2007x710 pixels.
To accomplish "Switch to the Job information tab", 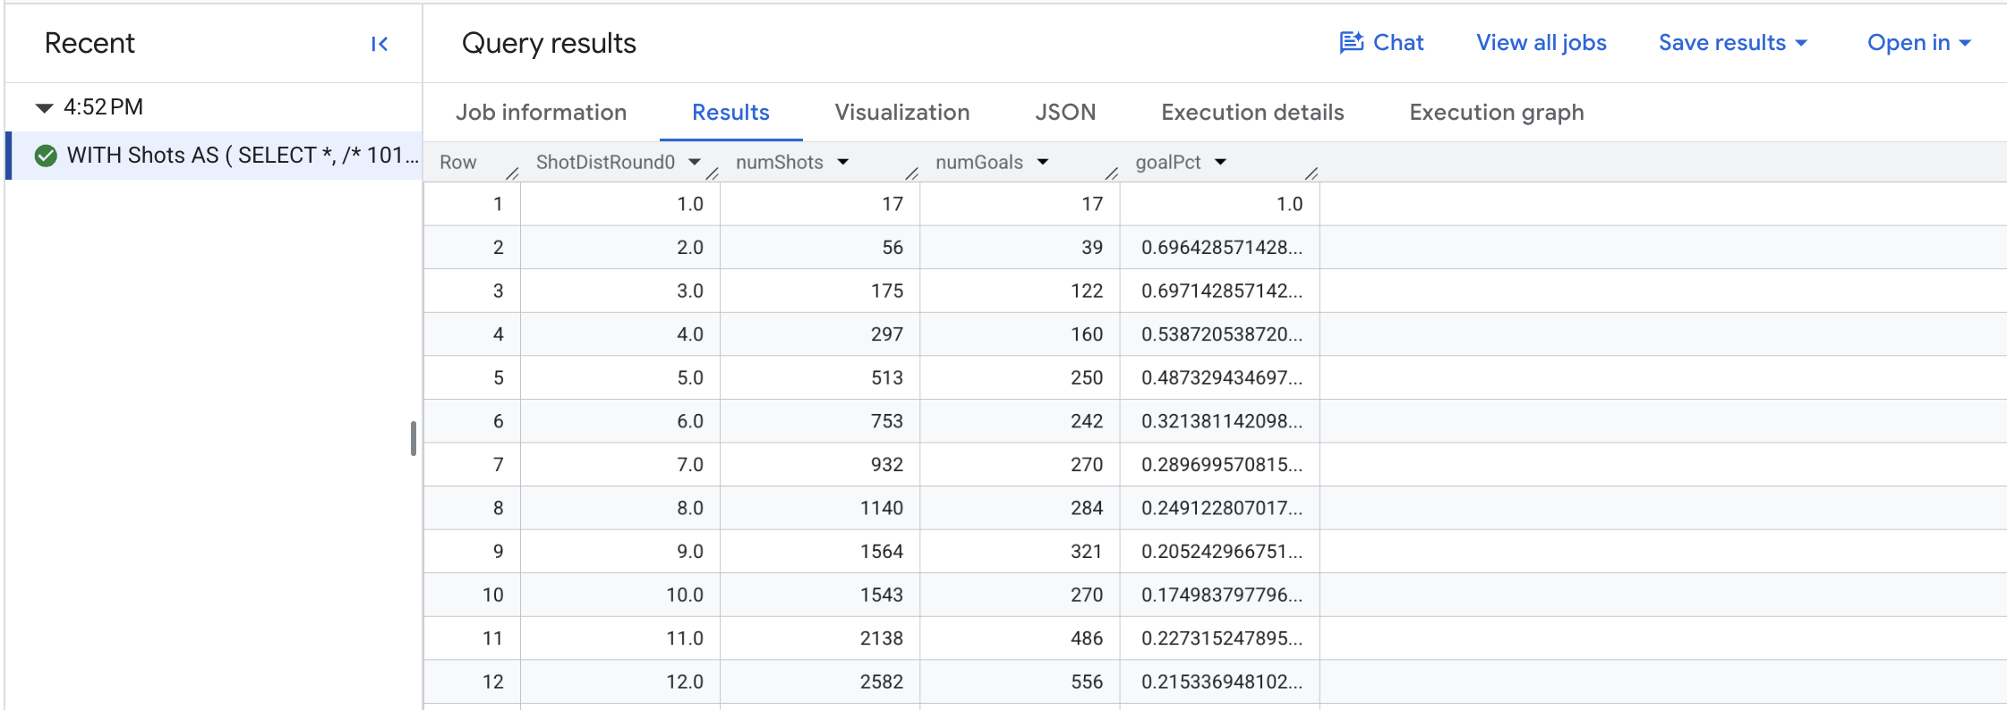I will click(541, 113).
